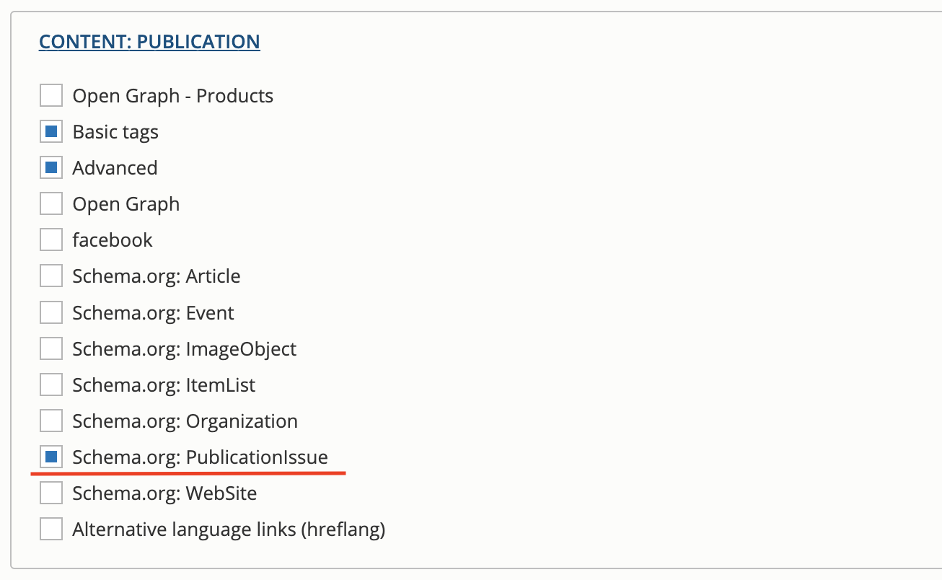Uncheck the Basic tags checkbox
Screen dimensions: 942x580
tap(50, 131)
